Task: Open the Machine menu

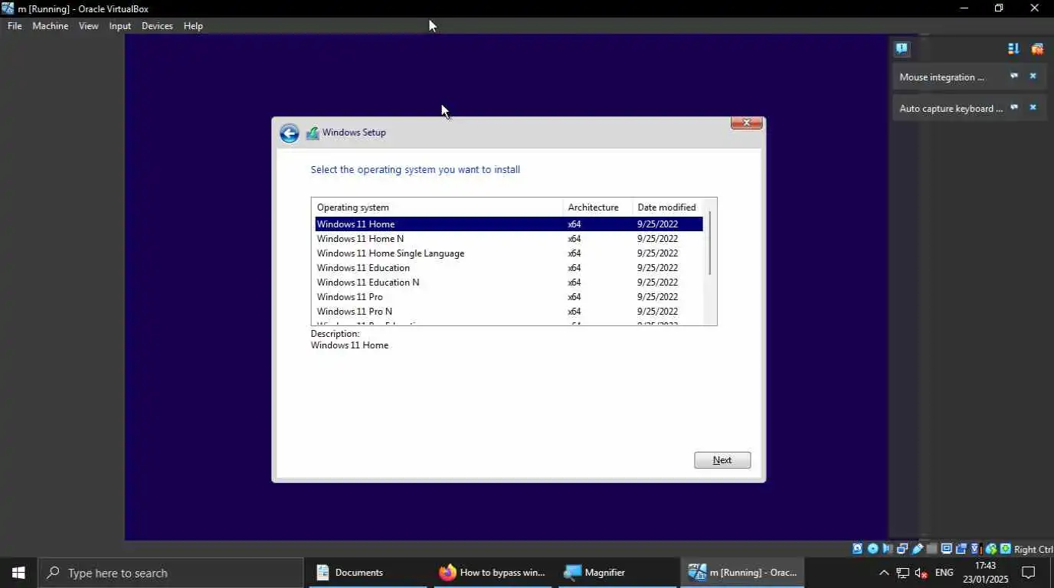Action: [50, 26]
